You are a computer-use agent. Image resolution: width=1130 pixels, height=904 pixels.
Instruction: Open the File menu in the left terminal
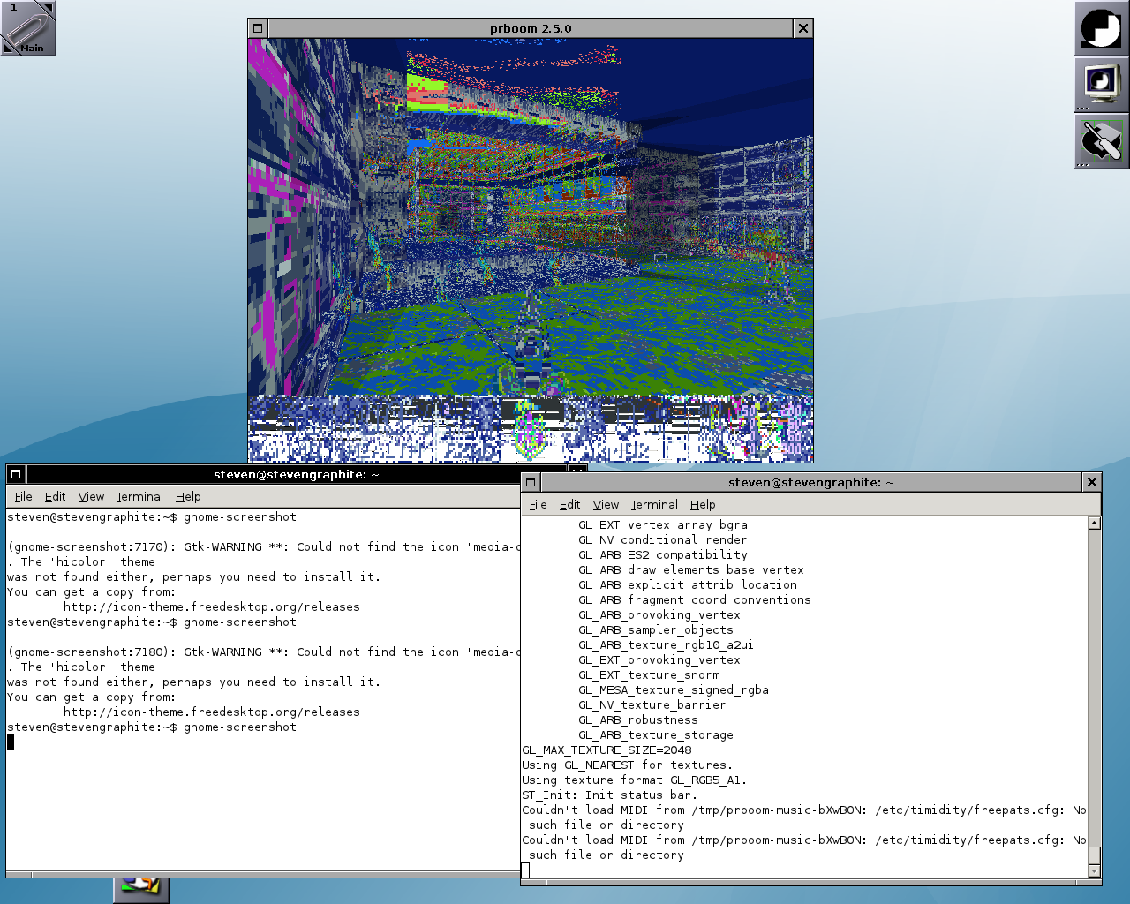click(24, 497)
